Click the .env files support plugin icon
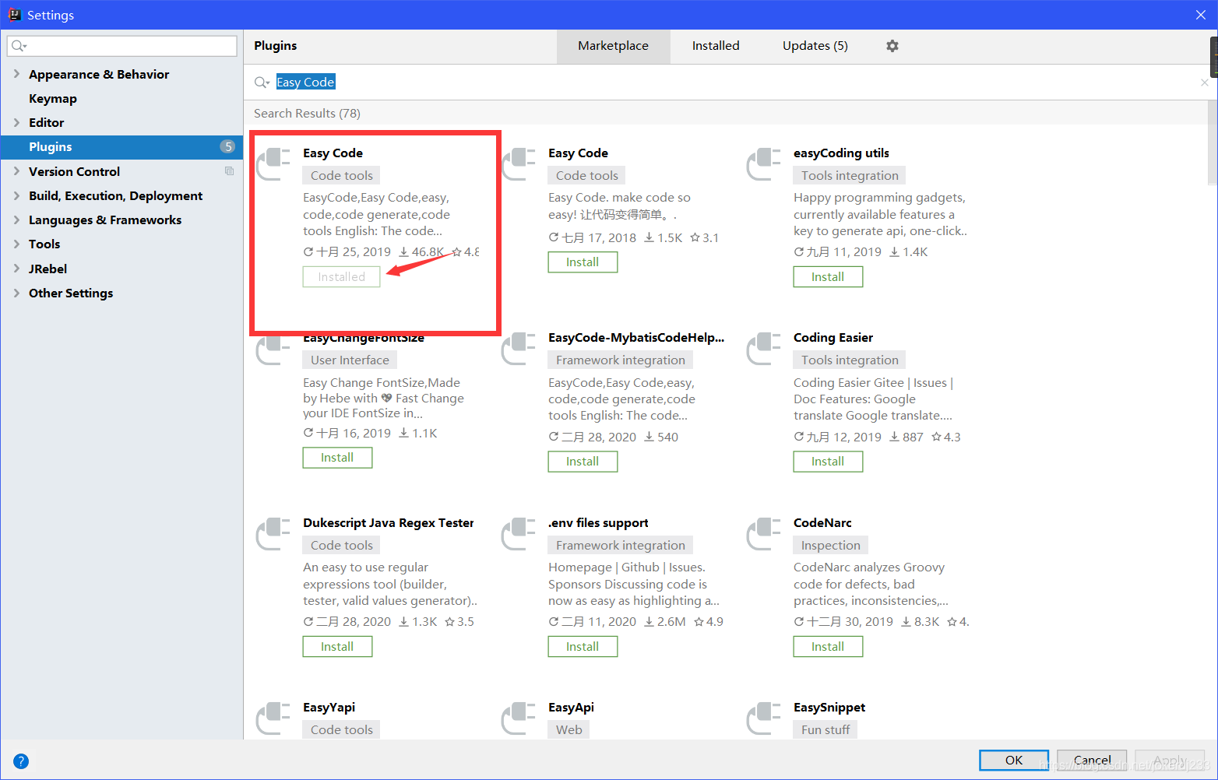Viewport: 1218px width, 780px height. tap(519, 534)
